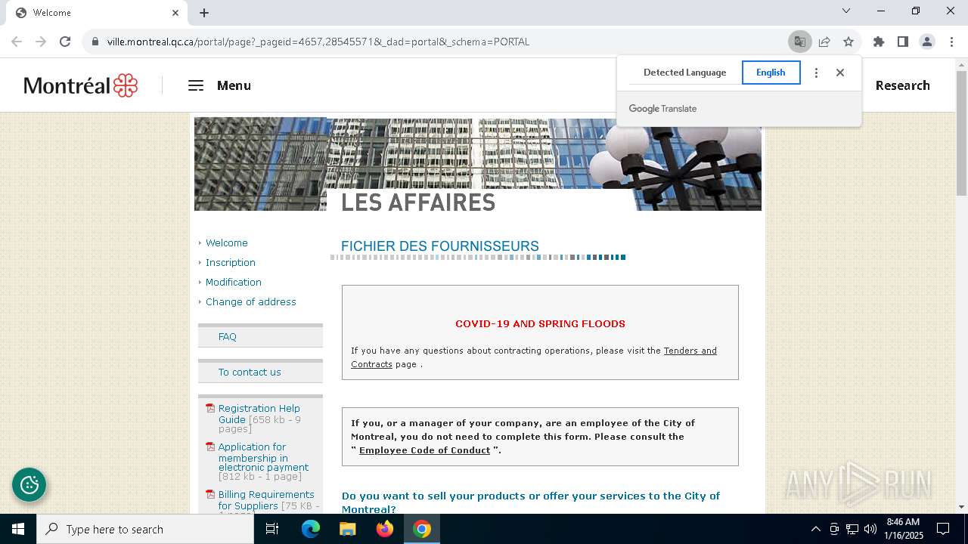Click the address bar URL

click(x=318, y=42)
